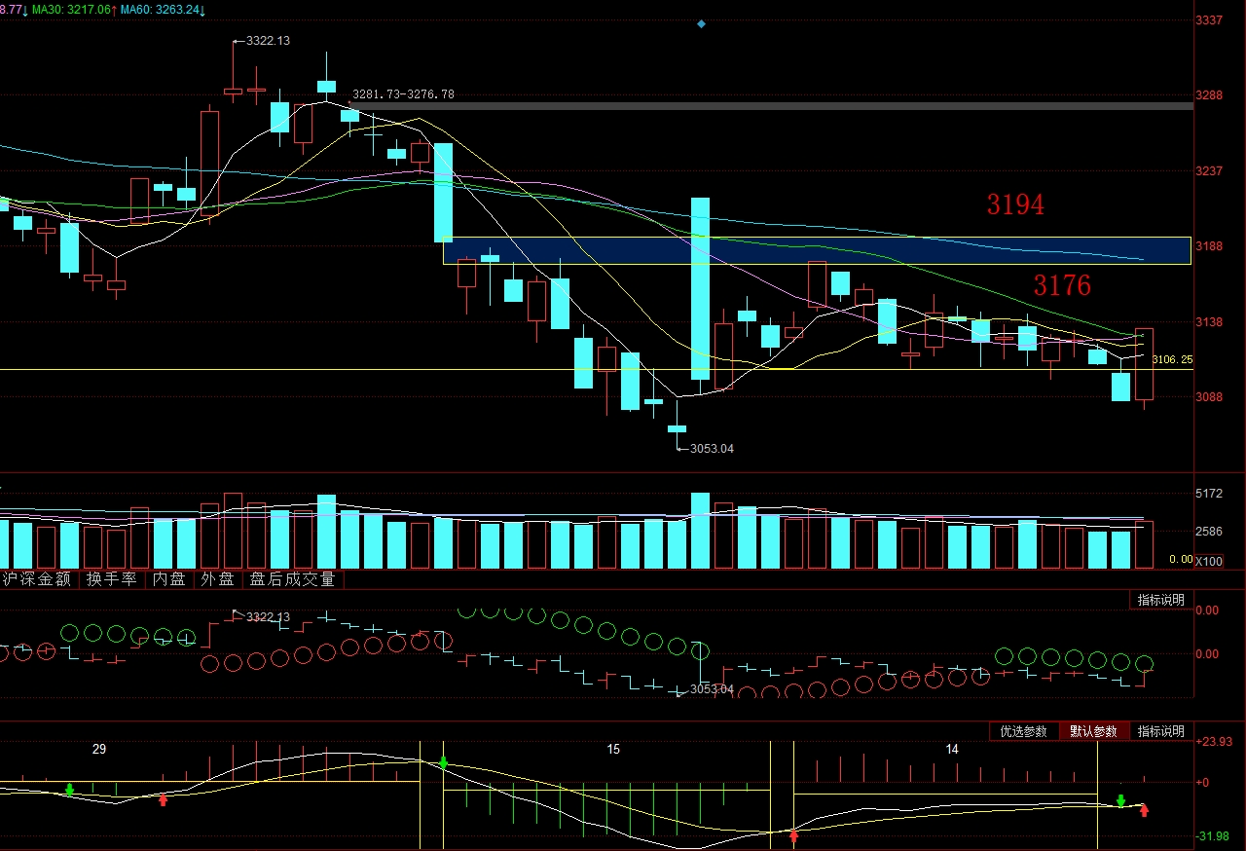Select the 内盘 tab

pos(168,578)
